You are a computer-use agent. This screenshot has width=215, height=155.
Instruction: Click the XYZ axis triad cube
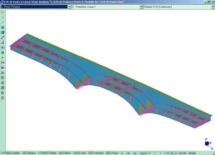[x=206, y=143]
